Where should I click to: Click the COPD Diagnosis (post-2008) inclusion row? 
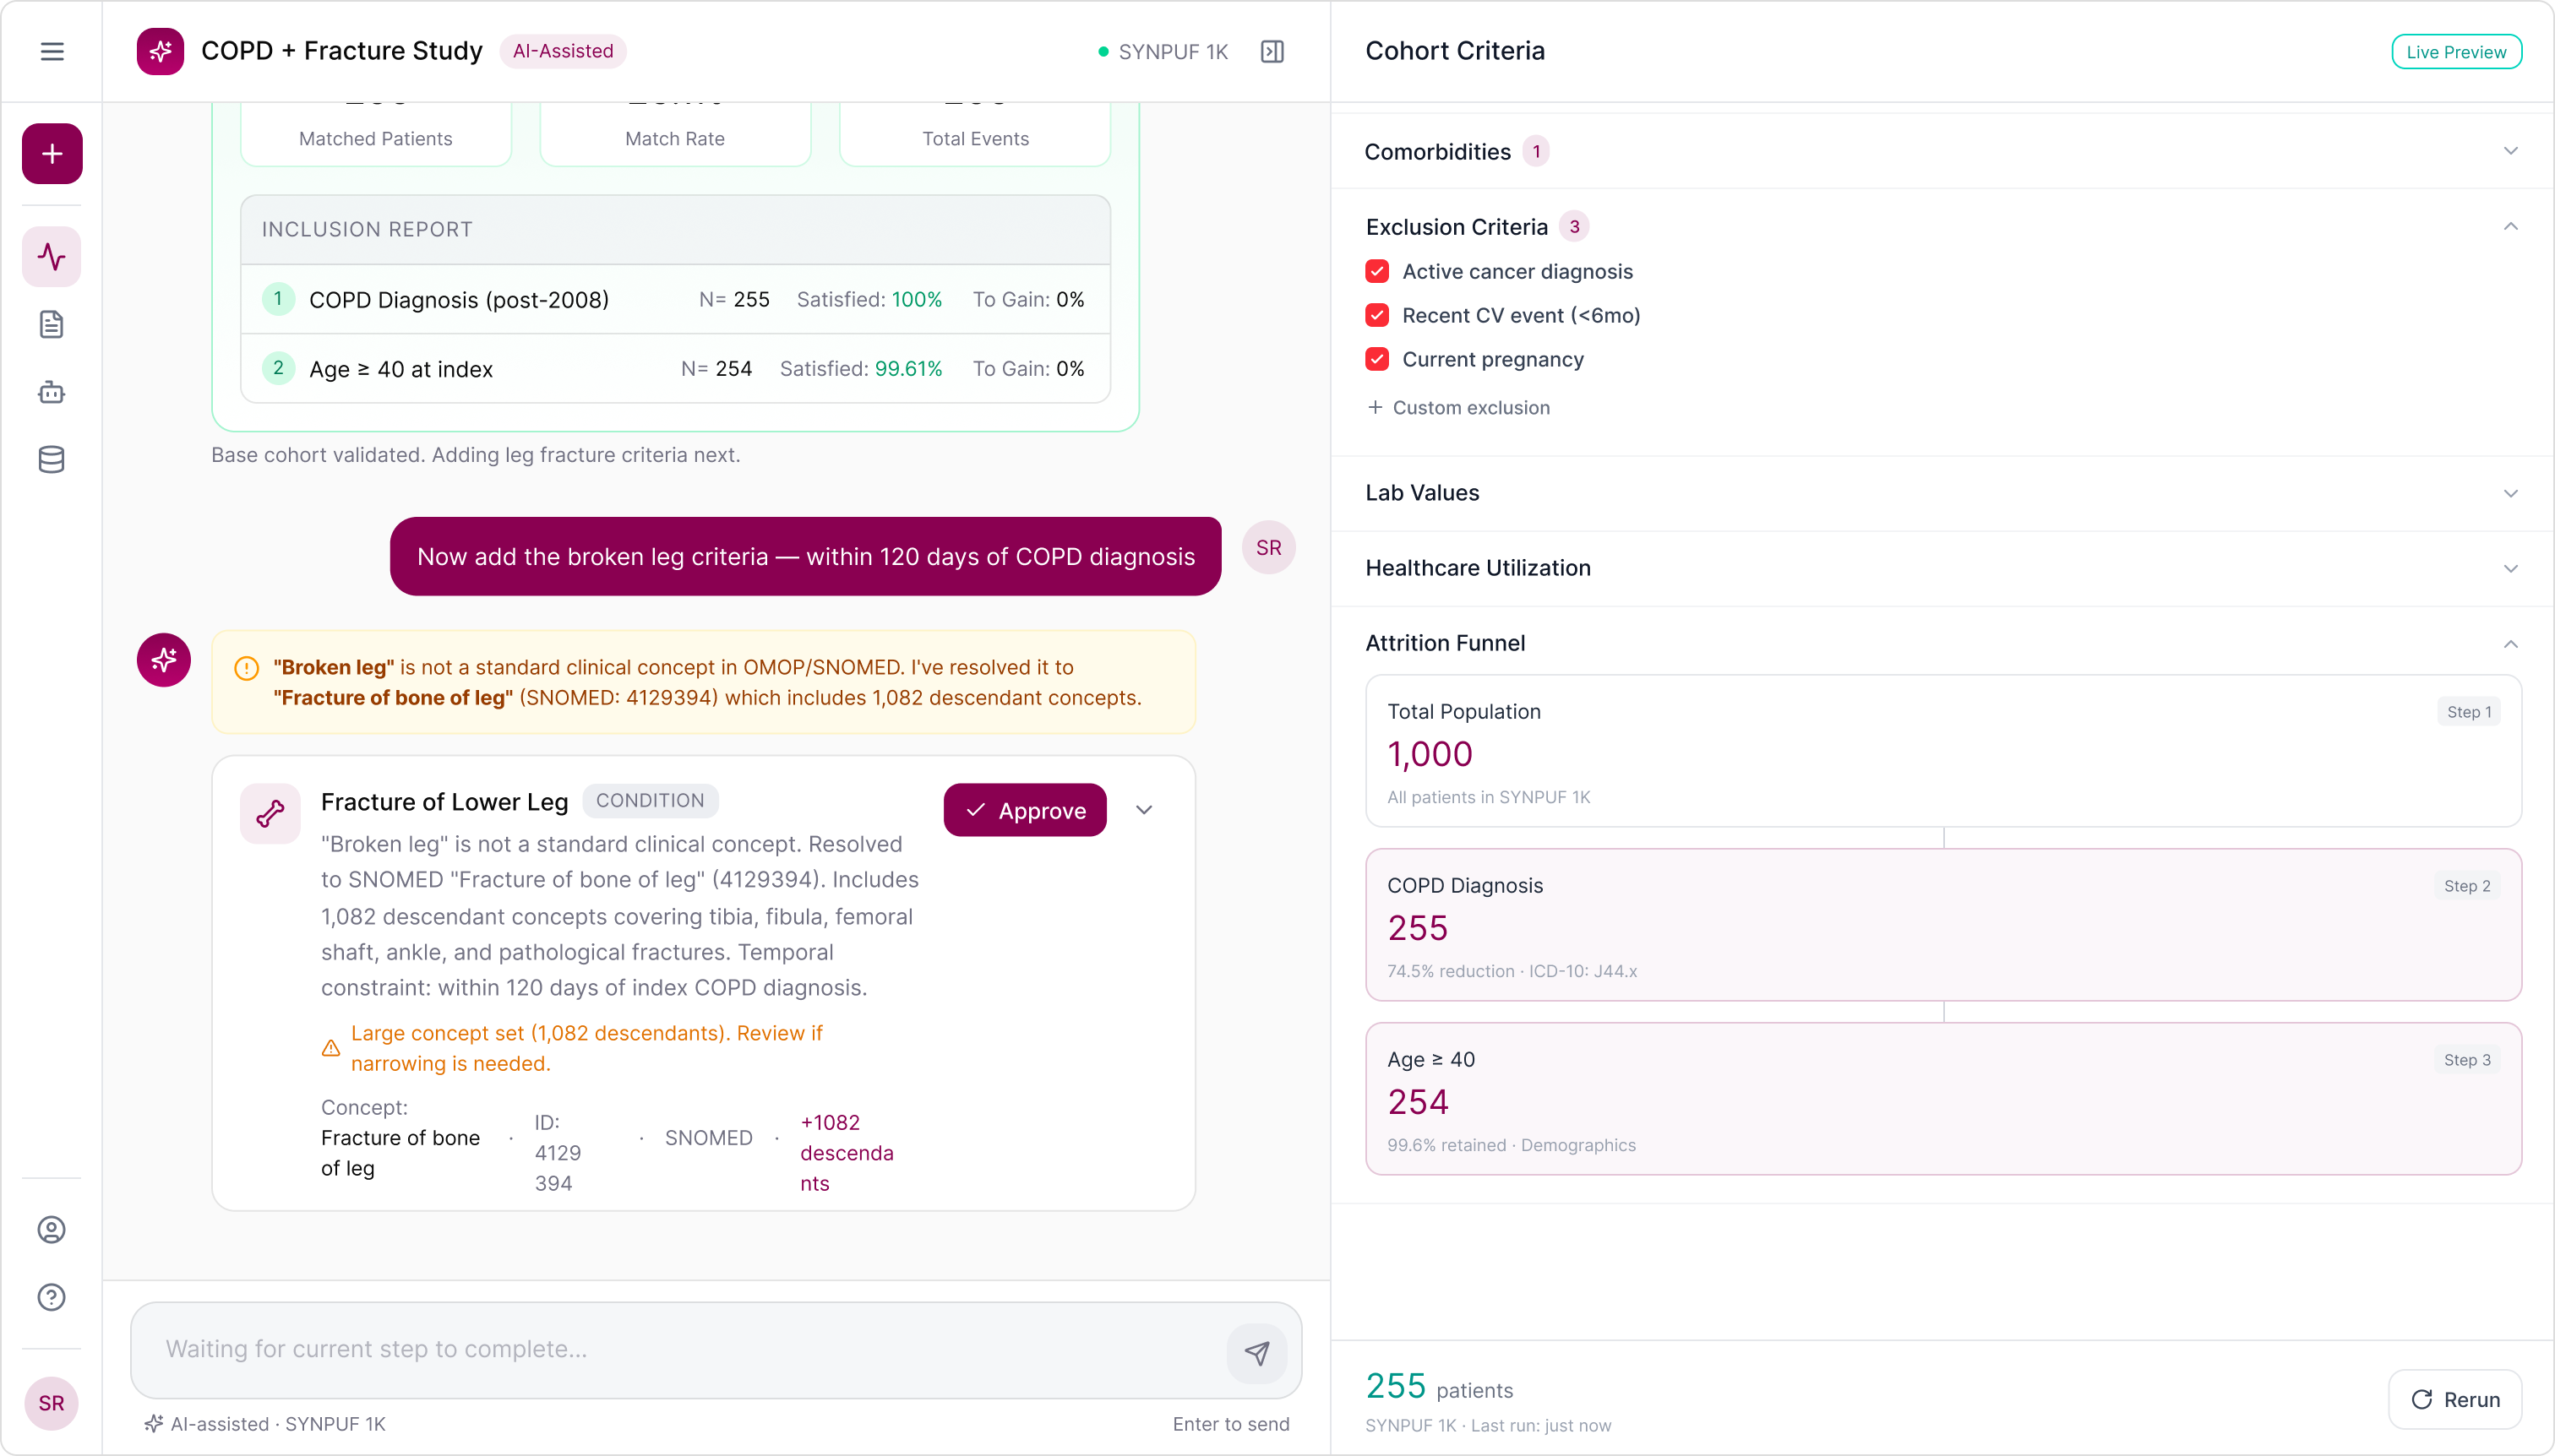[x=675, y=299]
